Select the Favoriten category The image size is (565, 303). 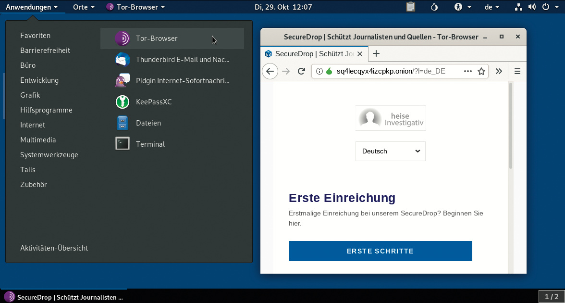(x=36, y=36)
